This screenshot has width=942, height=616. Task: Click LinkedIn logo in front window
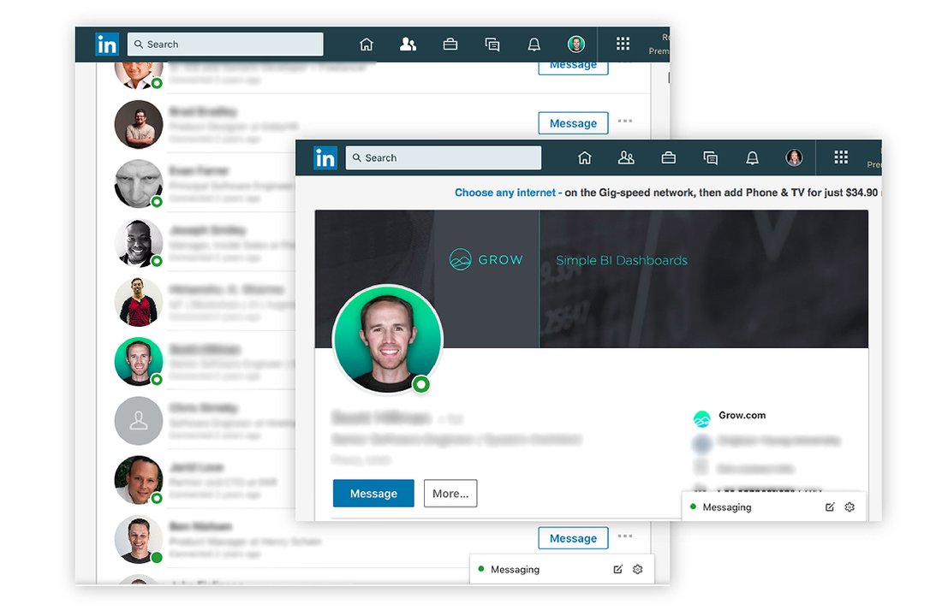(x=325, y=158)
